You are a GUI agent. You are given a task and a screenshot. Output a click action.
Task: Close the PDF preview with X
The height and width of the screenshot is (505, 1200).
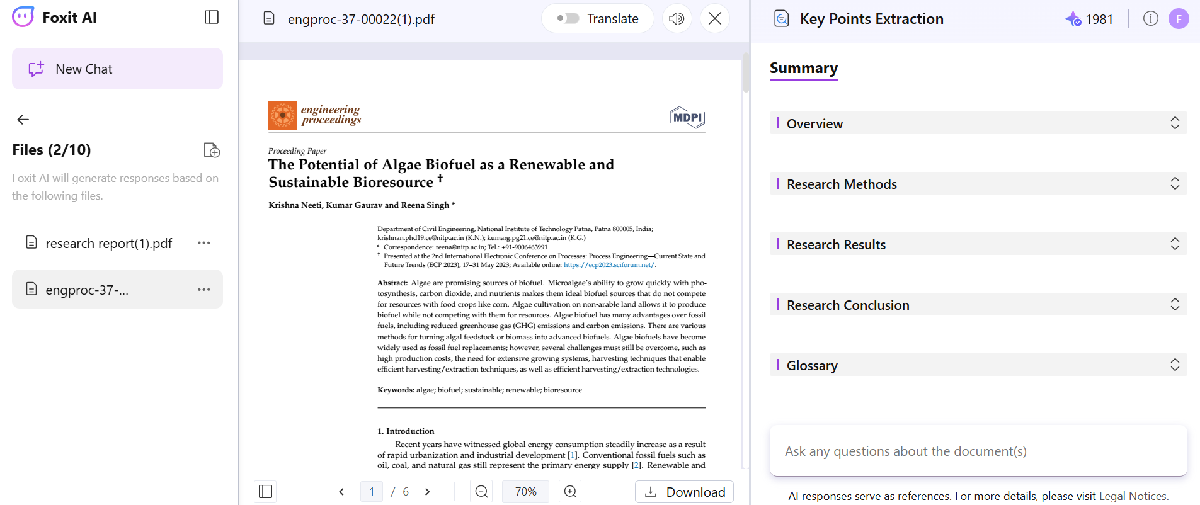point(714,18)
